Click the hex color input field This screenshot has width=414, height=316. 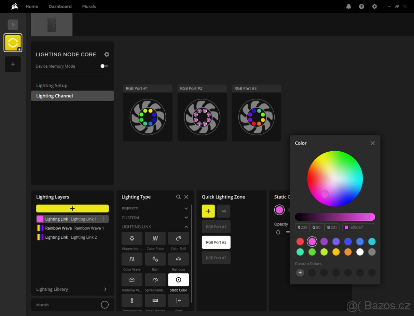point(358,227)
